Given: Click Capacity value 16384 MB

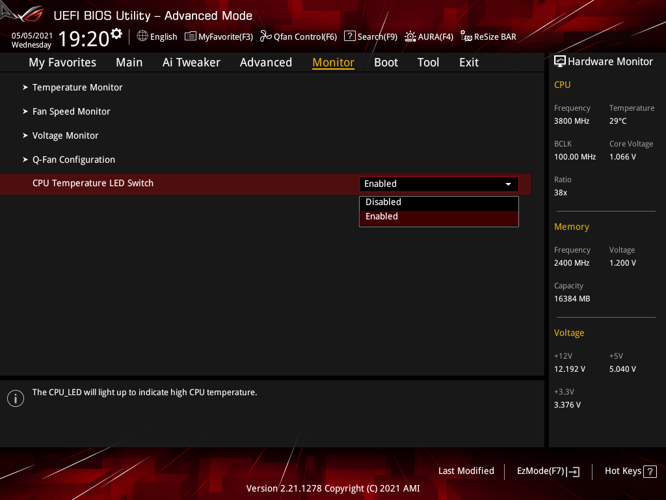Looking at the screenshot, I should (x=572, y=299).
